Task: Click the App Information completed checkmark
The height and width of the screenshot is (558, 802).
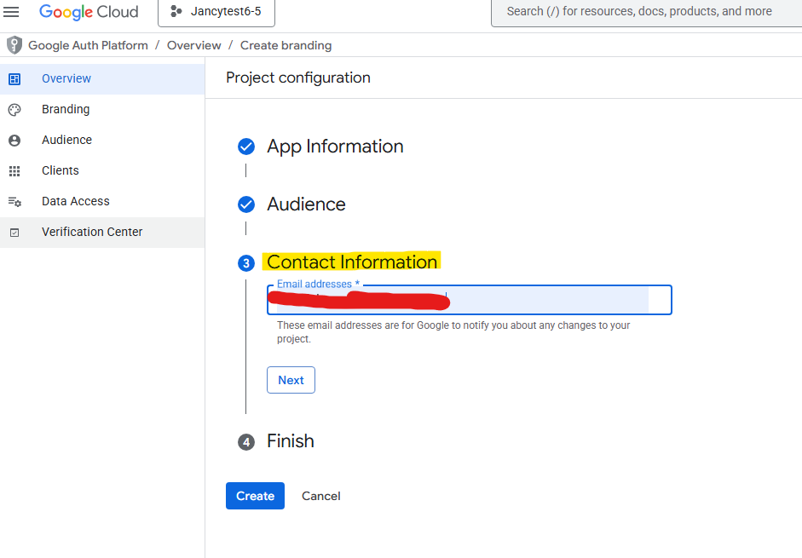Action: [246, 147]
